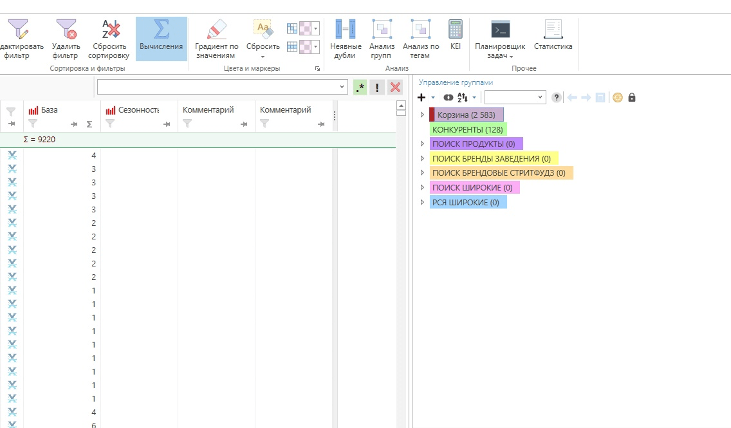The width and height of the screenshot is (731, 428).
Task: Open the group search combo box
Action: (515, 97)
